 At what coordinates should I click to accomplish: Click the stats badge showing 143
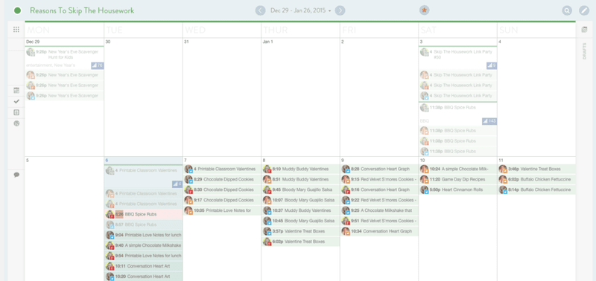coord(489,121)
